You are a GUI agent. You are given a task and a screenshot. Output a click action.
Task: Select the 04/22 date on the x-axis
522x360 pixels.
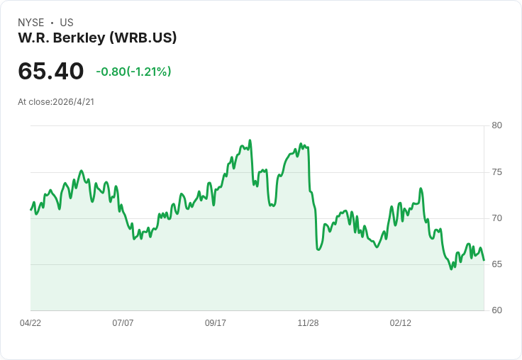click(x=30, y=323)
